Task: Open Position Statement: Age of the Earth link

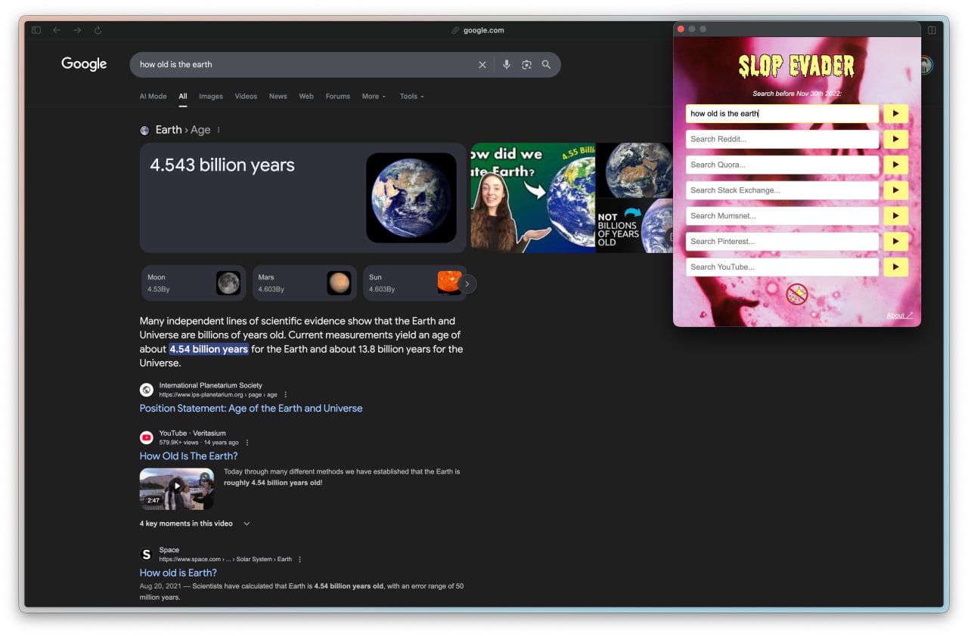Action: [250, 408]
